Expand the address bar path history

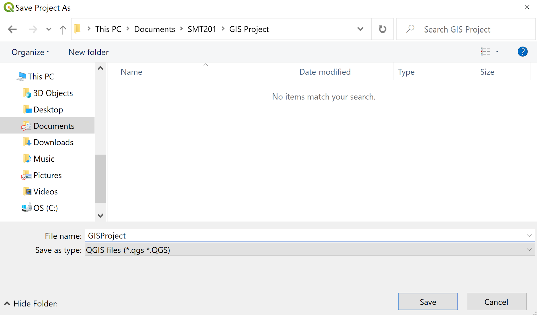click(360, 29)
